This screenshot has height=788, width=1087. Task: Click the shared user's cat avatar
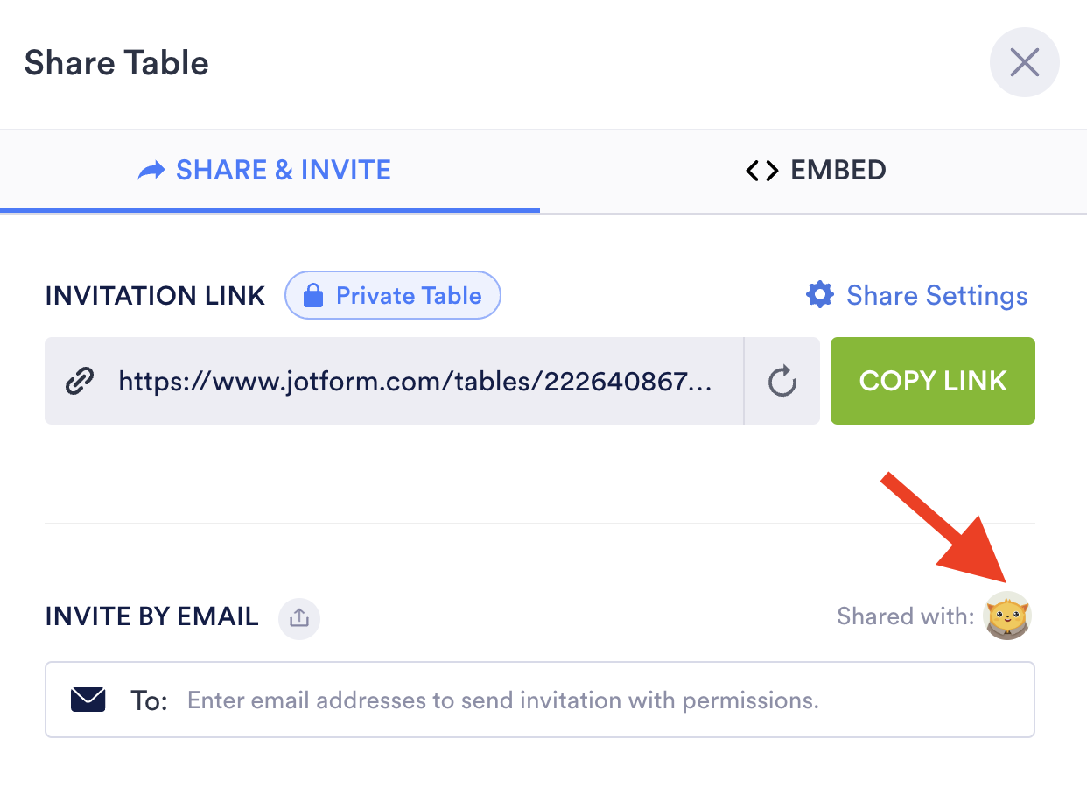tap(1008, 616)
